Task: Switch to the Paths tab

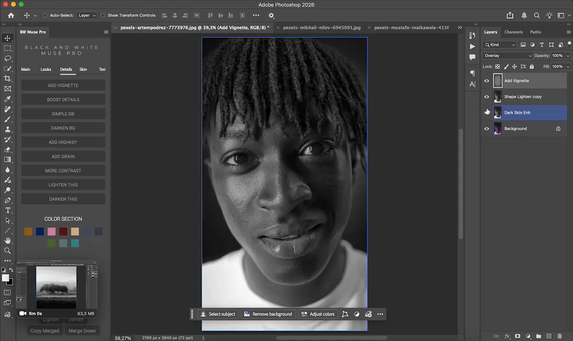Action: [536, 32]
